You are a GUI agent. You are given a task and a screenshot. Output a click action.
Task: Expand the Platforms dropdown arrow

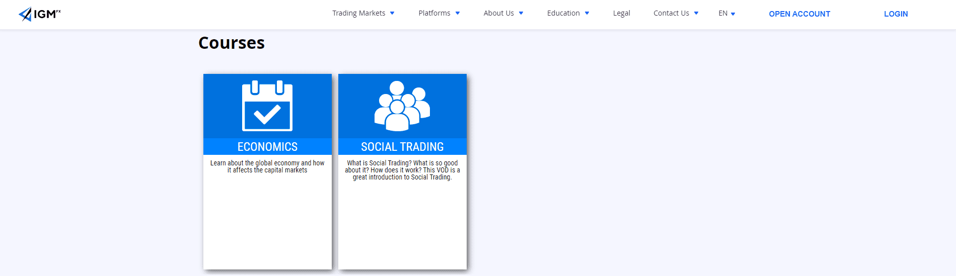pos(458,14)
